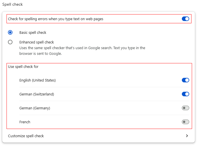Click the Use spell check for heading
The height and width of the screenshot is (146, 198).
(23, 67)
